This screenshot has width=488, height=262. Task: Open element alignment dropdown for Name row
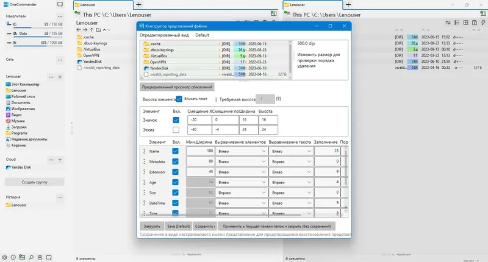[242, 151]
